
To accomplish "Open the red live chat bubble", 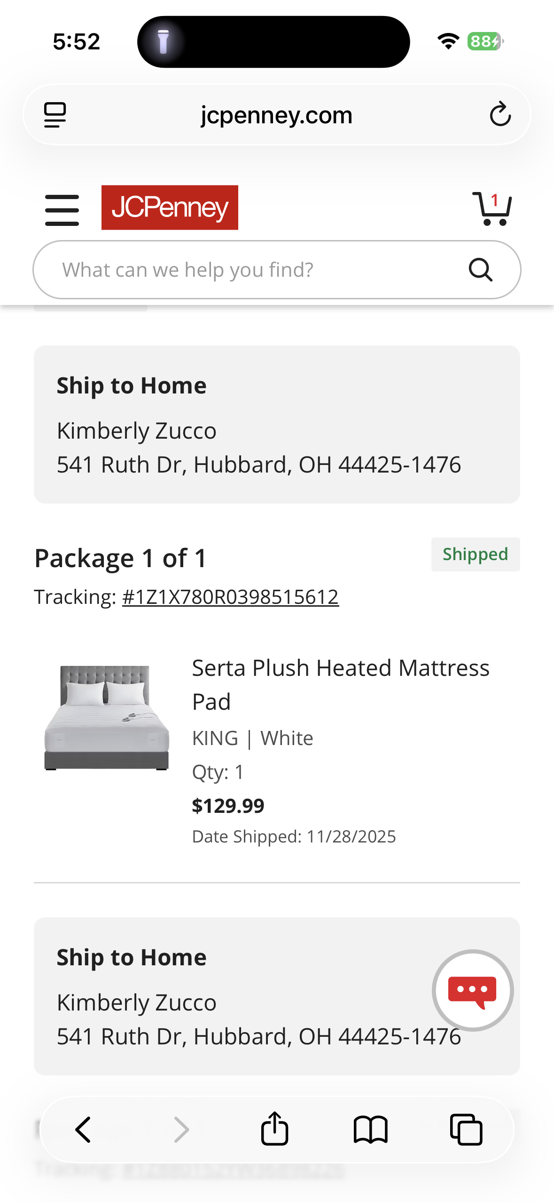I will click(472, 990).
